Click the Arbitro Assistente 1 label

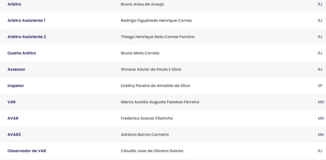[26, 20]
